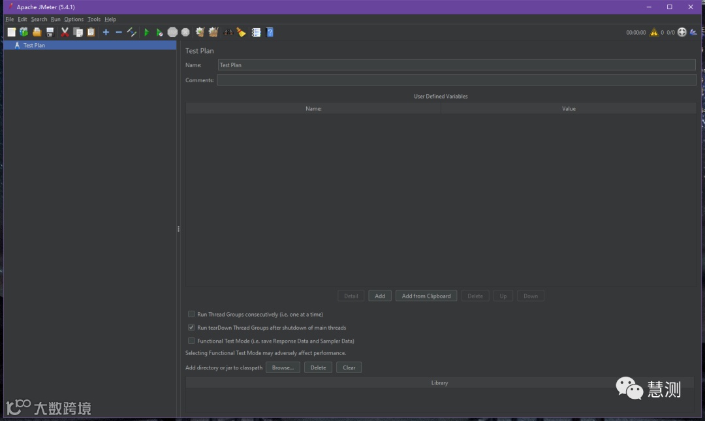705x421 pixels.
Task: Uncheck Run tearDown Thread Groups checkbox
Action: pyautogui.click(x=191, y=328)
